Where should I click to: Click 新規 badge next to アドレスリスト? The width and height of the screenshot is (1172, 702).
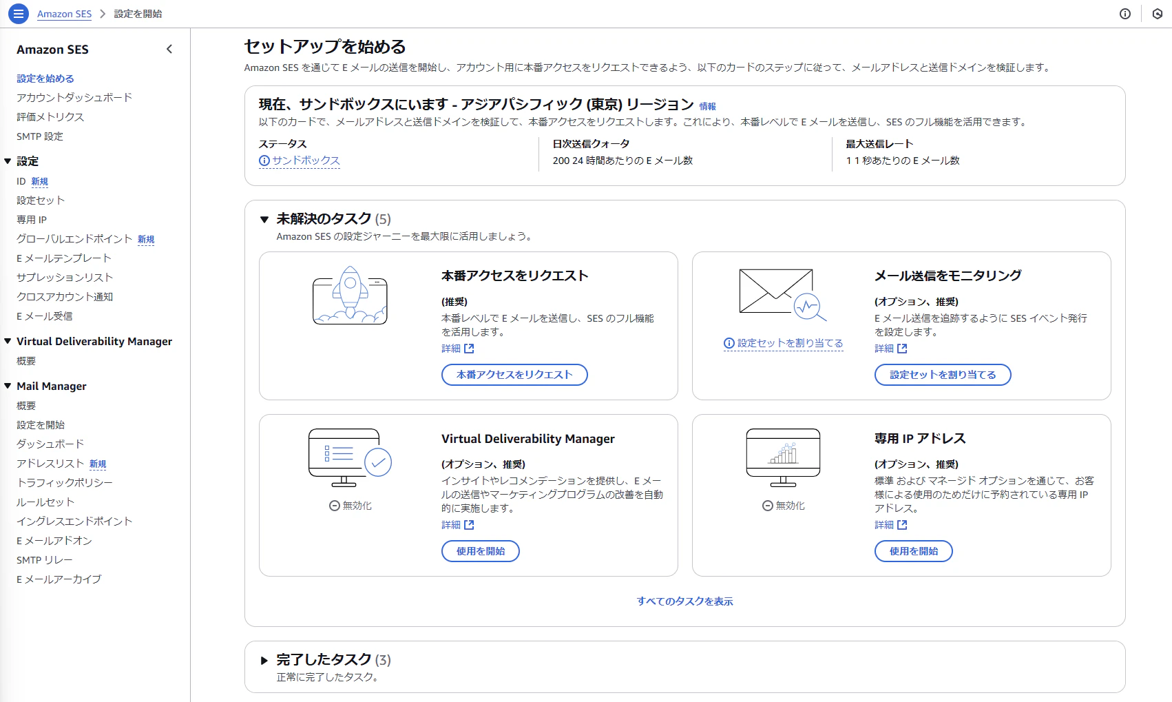98,464
